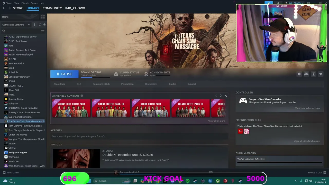Screen dimensions: 329x185
Task: Click View all friends who play
Action: pos(307,141)
